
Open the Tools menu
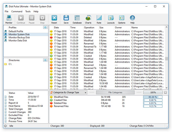[28, 11]
